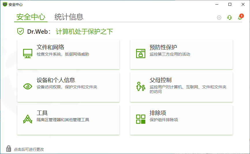Click the shield status icon beside Dr.Web
The height and width of the screenshot is (154, 250).
tap(20, 31)
